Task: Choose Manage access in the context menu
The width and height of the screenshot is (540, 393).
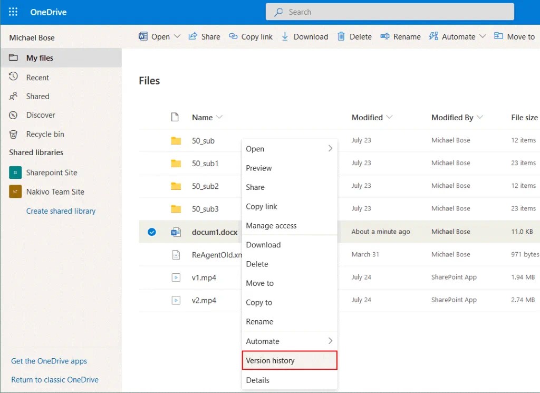Action: [x=272, y=225]
